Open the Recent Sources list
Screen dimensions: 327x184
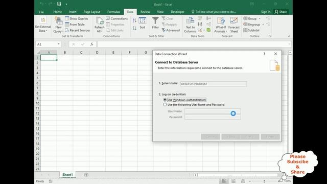77,30
